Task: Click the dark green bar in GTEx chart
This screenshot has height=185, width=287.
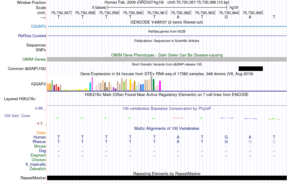Action: point(153,85)
